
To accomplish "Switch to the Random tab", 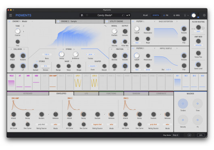I will point(136,93).
